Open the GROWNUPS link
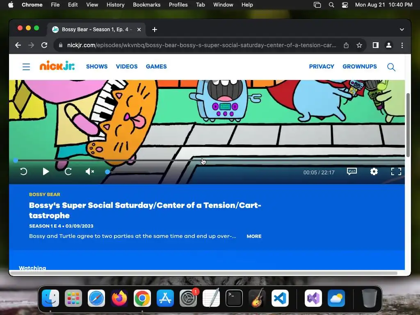 [359, 66]
